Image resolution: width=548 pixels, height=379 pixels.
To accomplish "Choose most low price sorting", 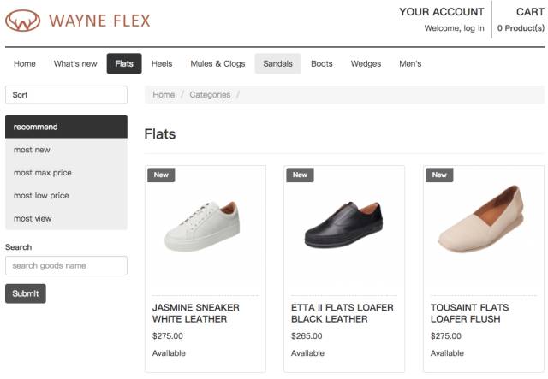I will 41,196.
